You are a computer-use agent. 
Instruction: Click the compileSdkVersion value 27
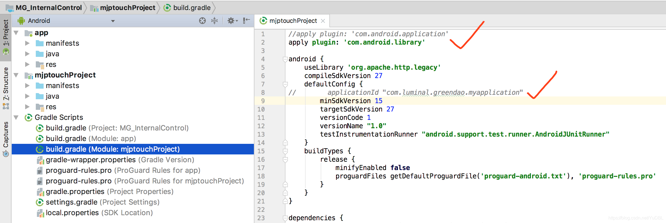coord(379,76)
